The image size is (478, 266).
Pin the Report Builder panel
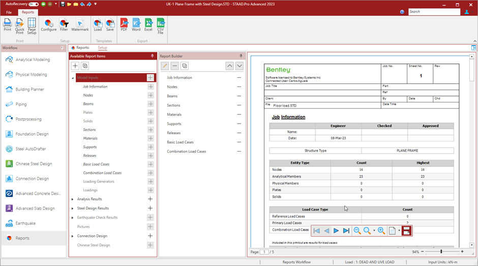241,56
